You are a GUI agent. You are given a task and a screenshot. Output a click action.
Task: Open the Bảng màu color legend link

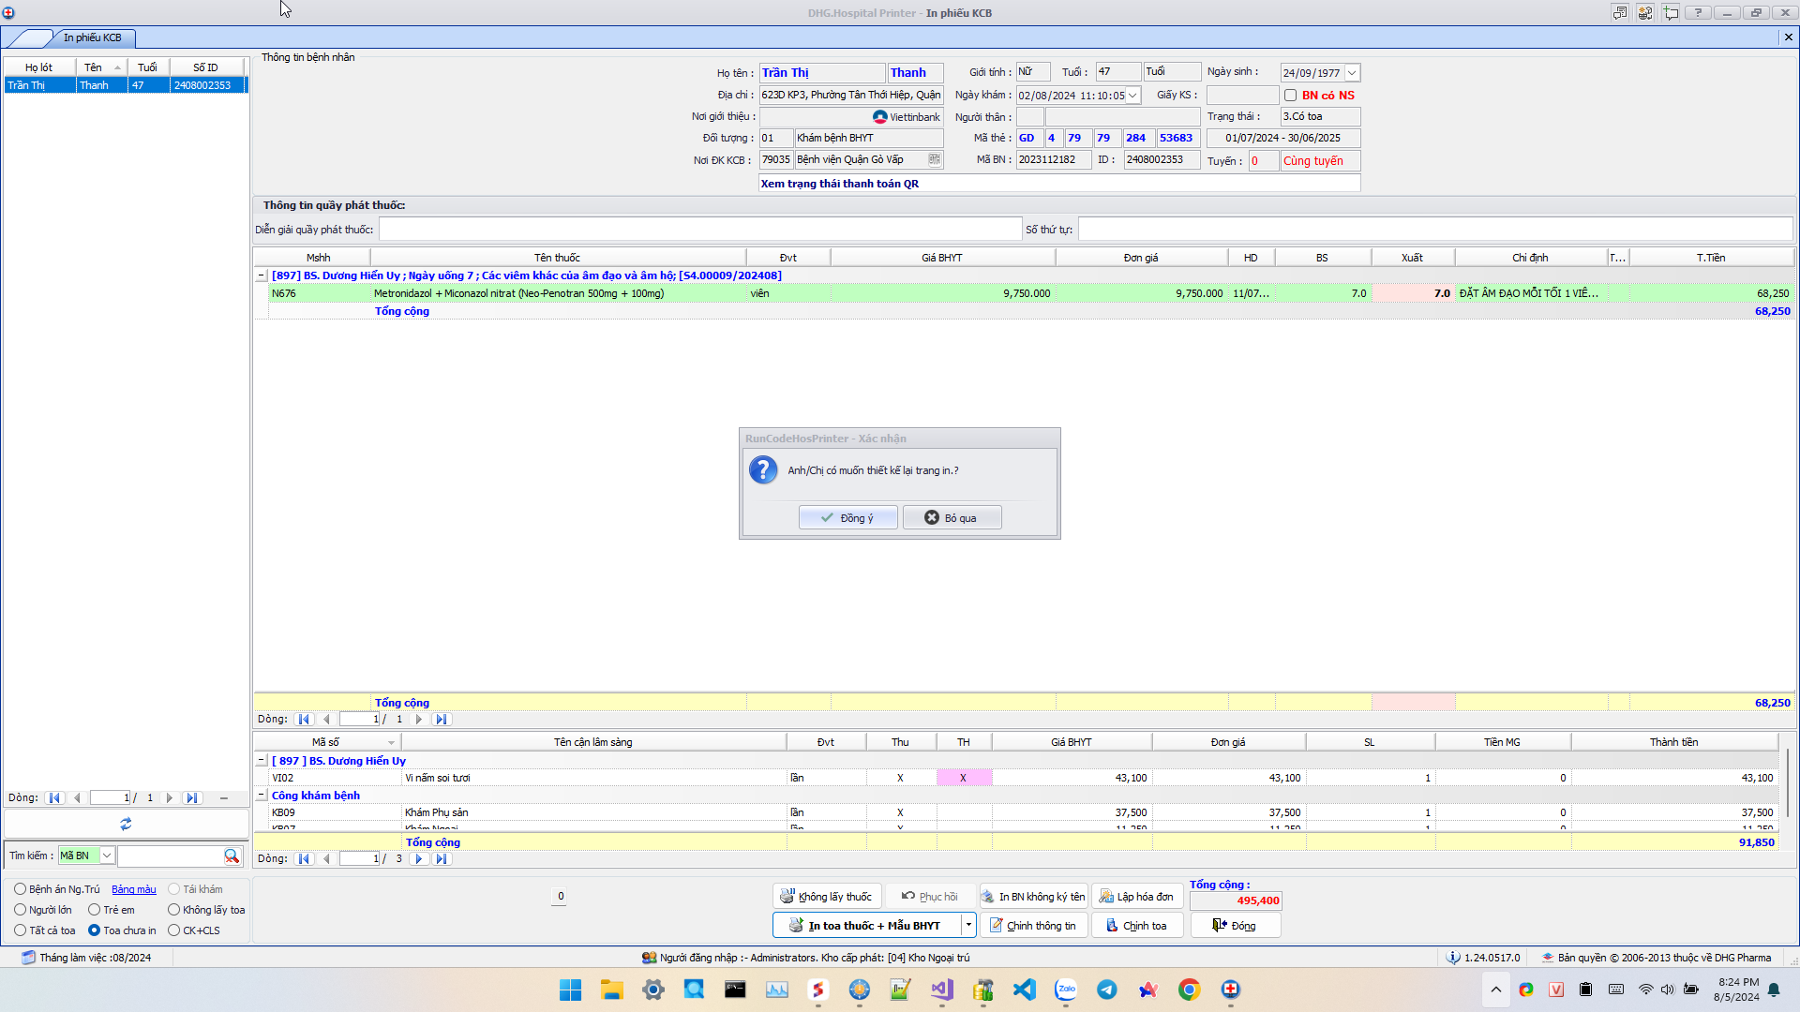(133, 889)
